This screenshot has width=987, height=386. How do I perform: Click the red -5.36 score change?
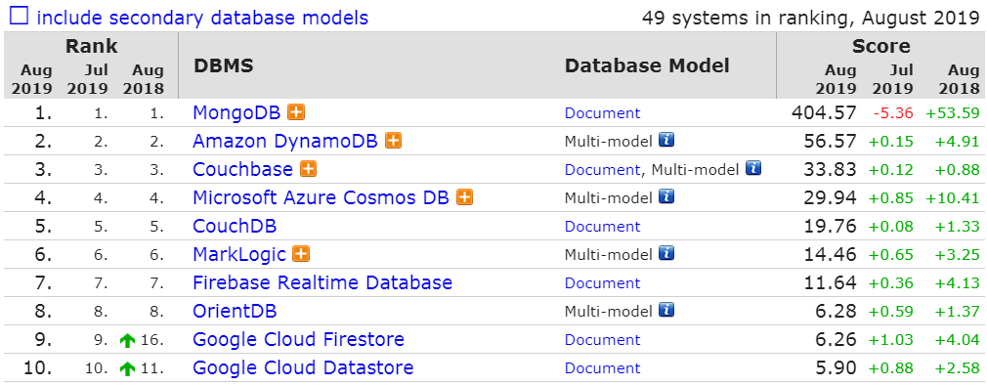[x=892, y=113]
